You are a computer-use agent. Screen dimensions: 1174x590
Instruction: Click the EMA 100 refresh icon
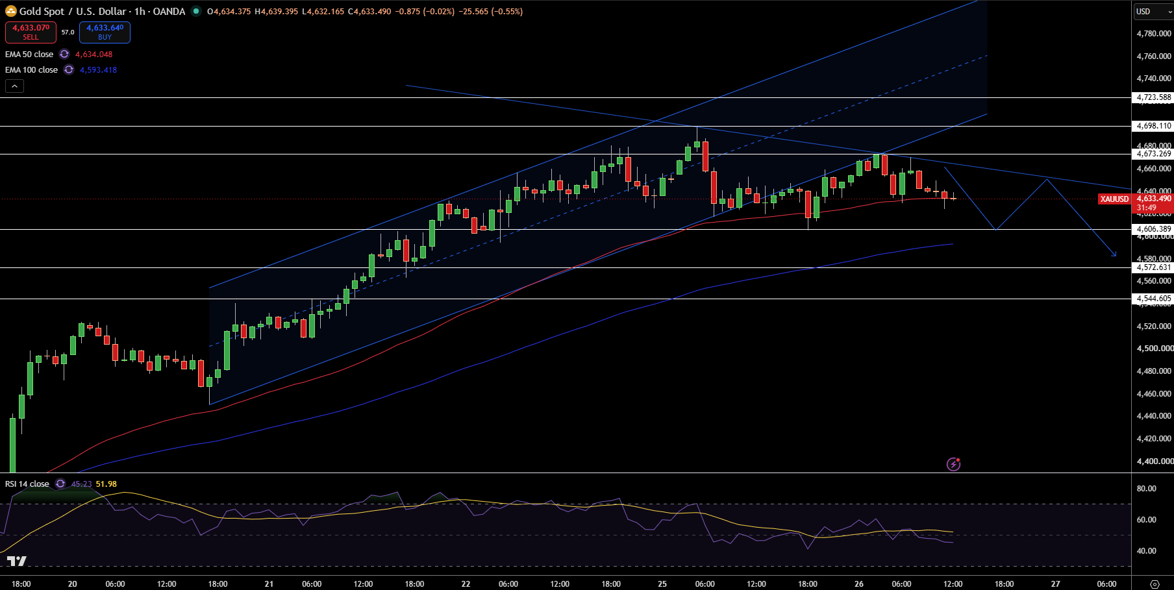[69, 70]
